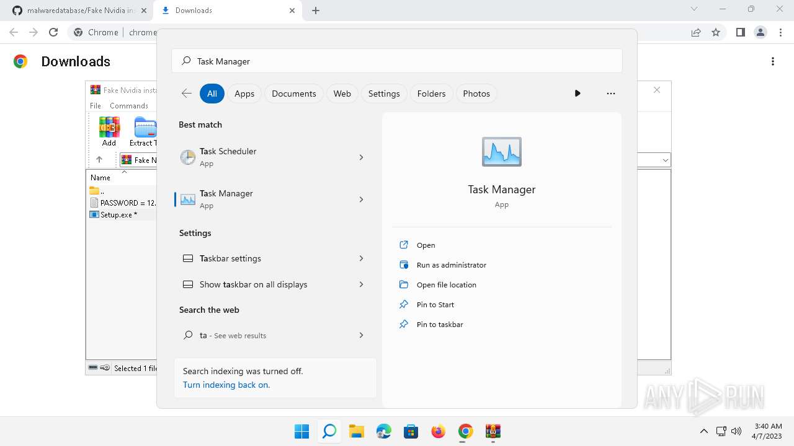The width and height of the screenshot is (794, 446).
Task: Switch to the Web filter
Action: pos(342,94)
